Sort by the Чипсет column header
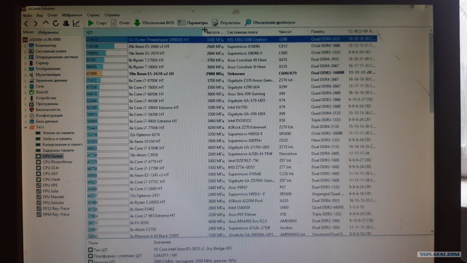The width and height of the screenshot is (467, 263). point(292,32)
